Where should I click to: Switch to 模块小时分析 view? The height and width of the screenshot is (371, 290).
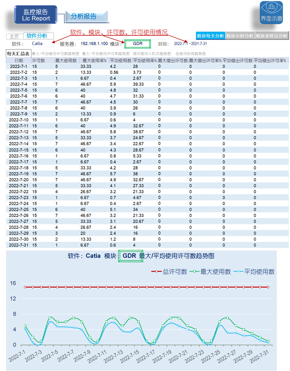[240, 36]
